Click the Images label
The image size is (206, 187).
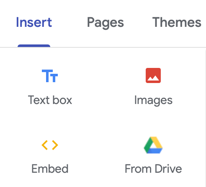(x=153, y=100)
